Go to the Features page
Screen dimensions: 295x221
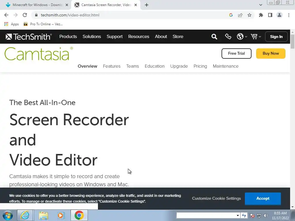pyautogui.click(x=111, y=66)
